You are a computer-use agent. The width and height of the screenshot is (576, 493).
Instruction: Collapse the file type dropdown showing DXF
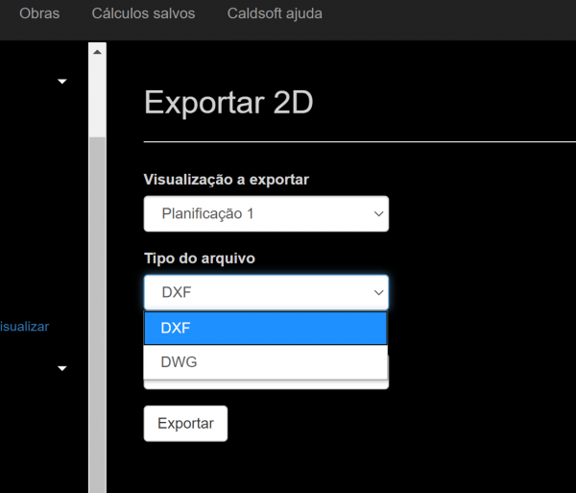(254, 292)
